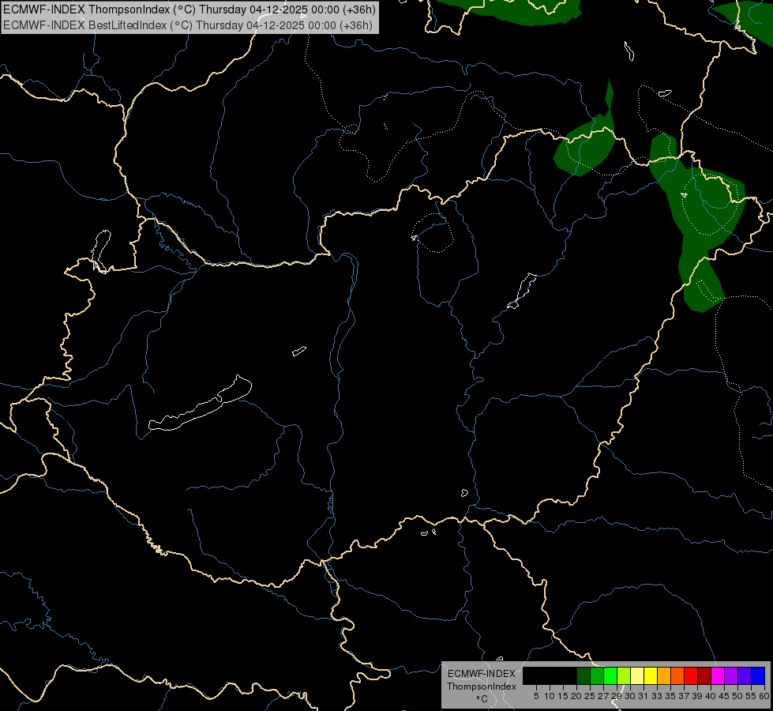Image resolution: width=773 pixels, height=711 pixels.
Task: Click the legend tick label 37
Action: (684, 696)
